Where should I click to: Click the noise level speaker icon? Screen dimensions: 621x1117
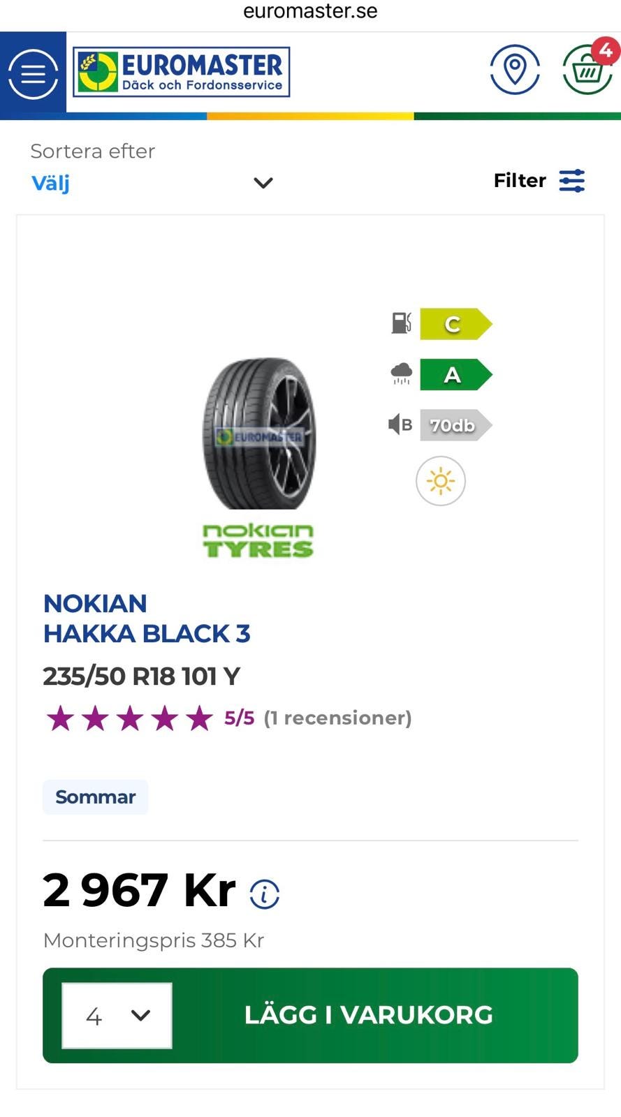(400, 424)
